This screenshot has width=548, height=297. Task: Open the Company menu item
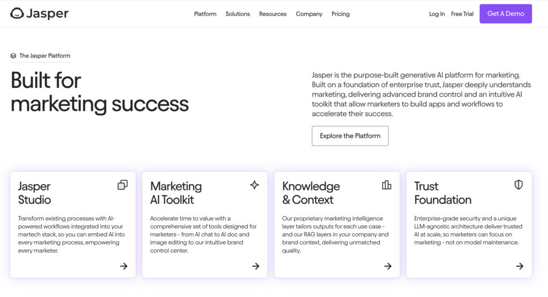pyautogui.click(x=309, y=14)
